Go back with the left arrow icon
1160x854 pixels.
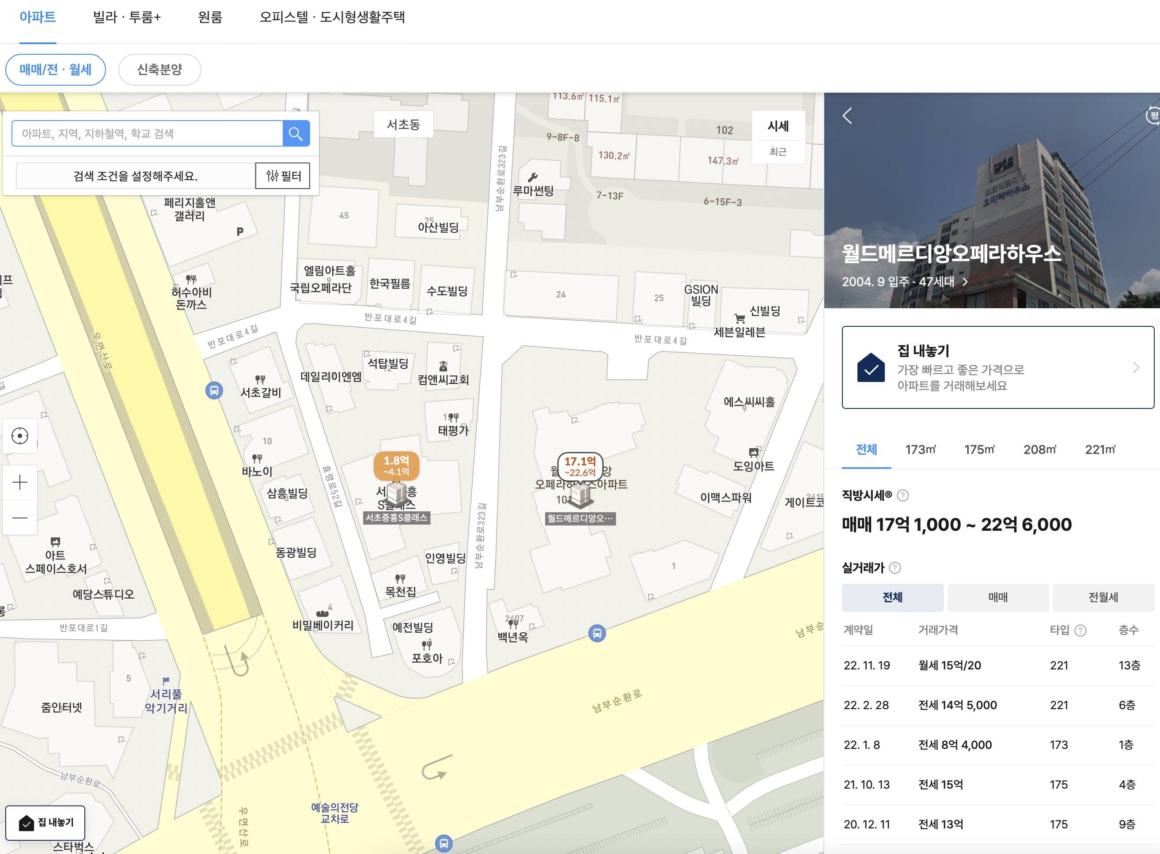coord(847,116)
